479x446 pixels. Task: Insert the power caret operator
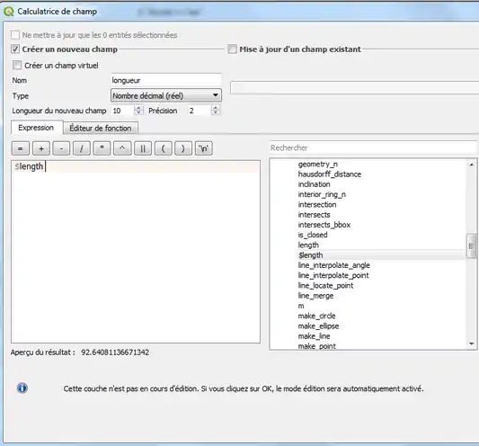[122, 148]
